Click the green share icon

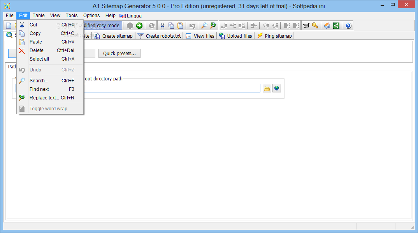tap(336, 26)
